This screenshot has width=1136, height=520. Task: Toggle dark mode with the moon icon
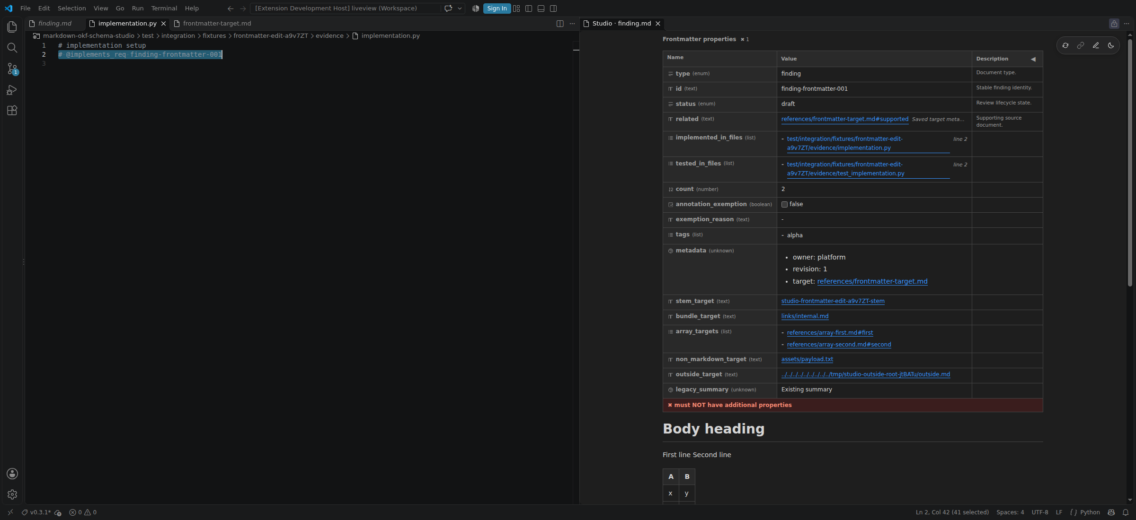[x=1111, y=45]
